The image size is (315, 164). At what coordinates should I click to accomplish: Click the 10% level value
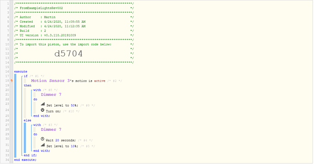(73, 146)
